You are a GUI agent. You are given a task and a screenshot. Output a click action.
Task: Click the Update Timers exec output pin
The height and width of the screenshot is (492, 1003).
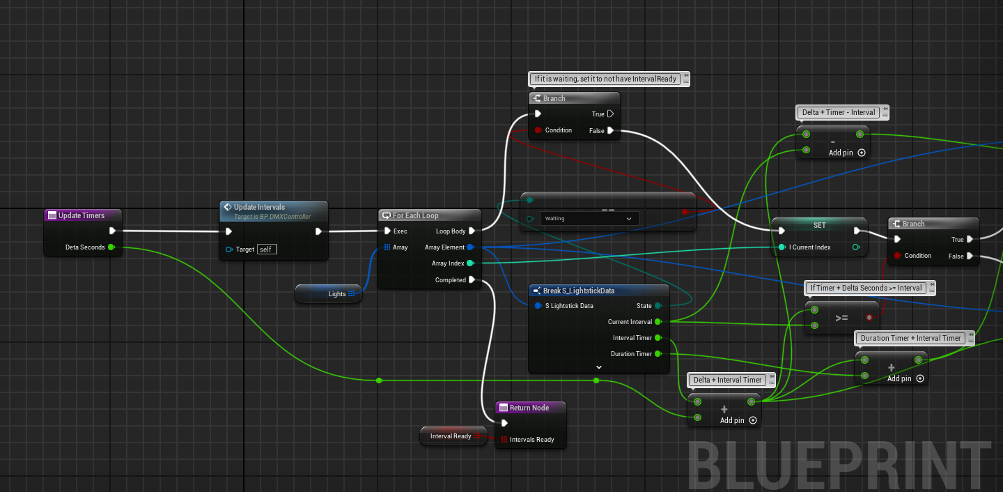coord(112,231)
